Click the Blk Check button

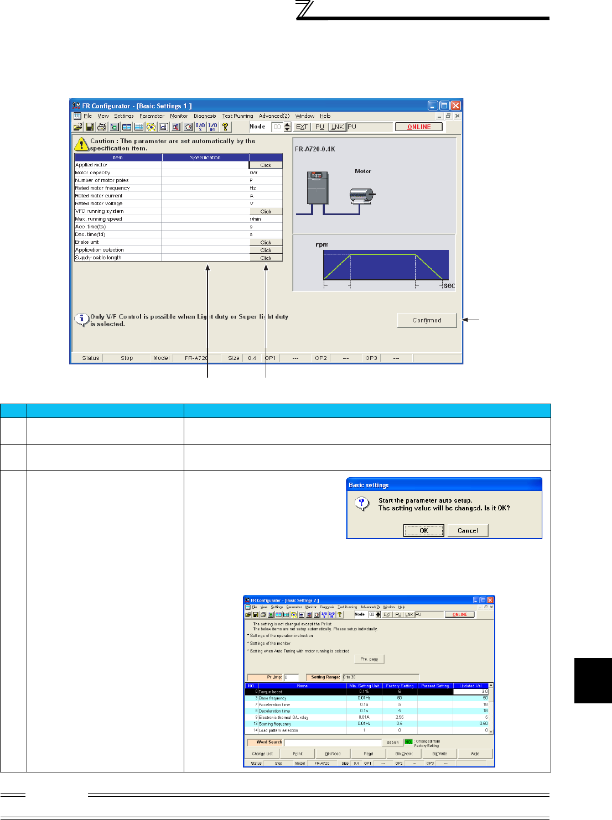tap(404, 754)
